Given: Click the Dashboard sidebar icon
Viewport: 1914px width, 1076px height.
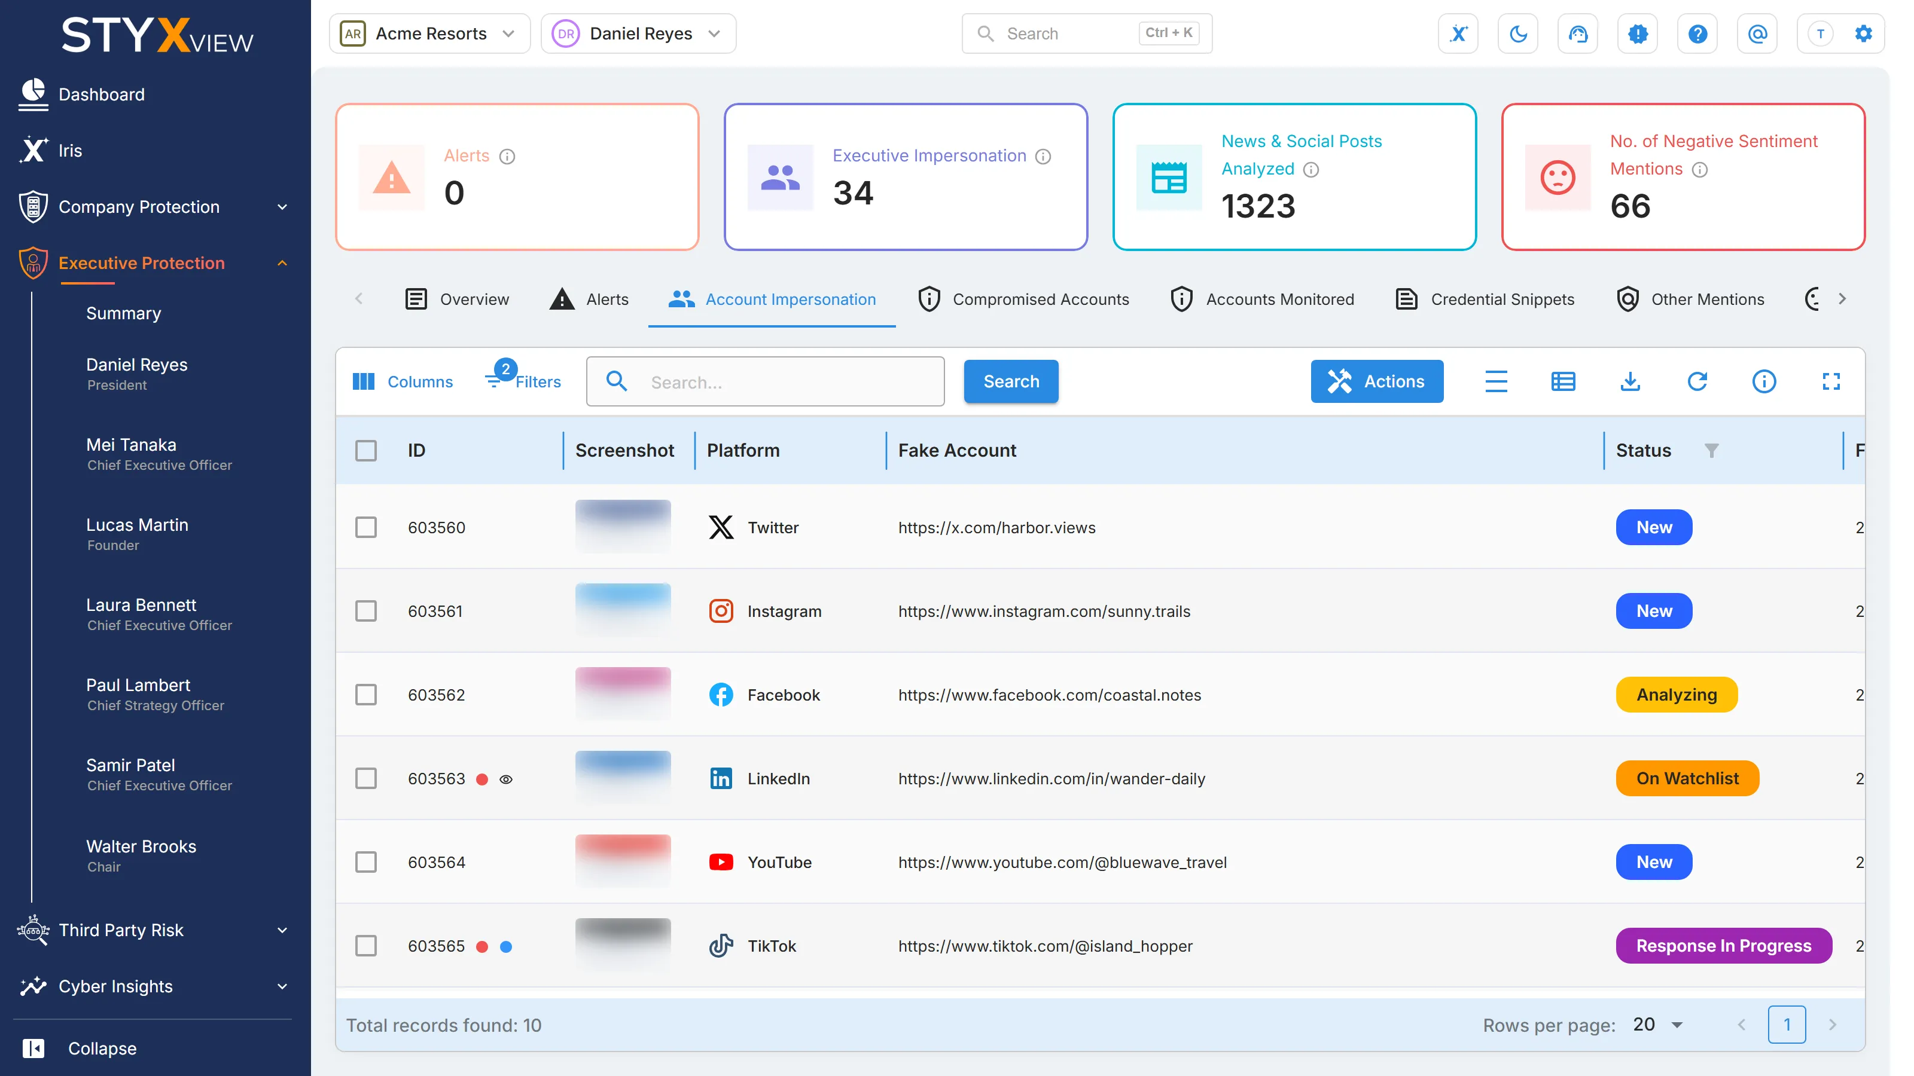Looking at the screenshot, I should point(33,94).
